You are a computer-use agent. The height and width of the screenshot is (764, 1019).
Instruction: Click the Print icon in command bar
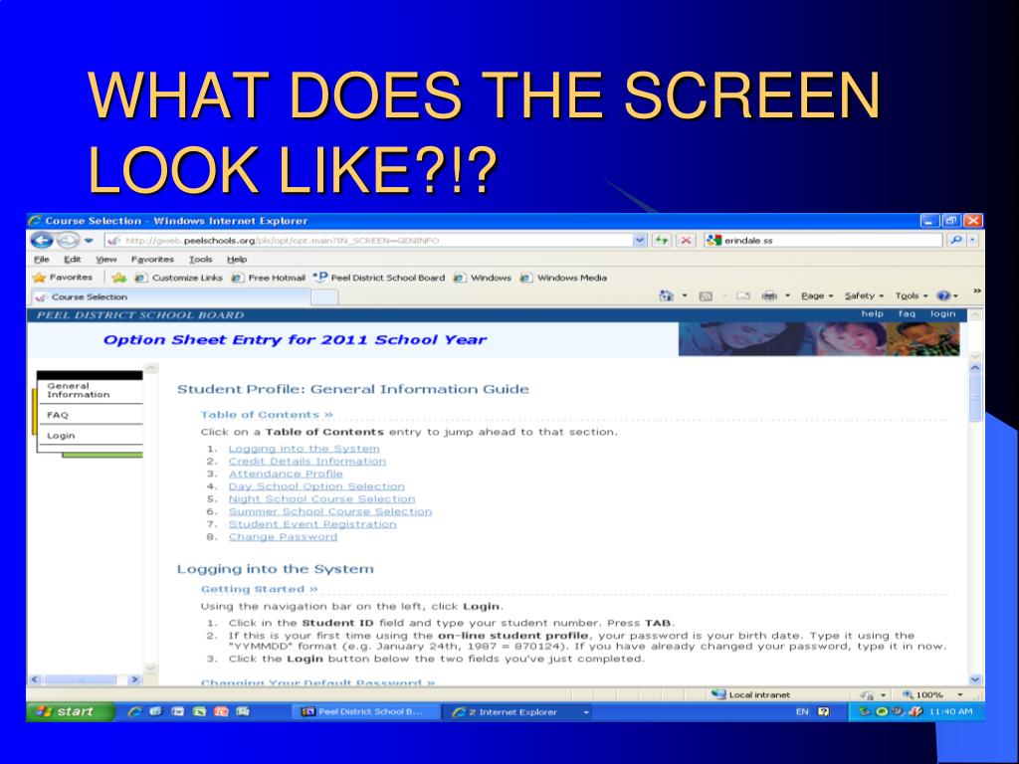769,296
